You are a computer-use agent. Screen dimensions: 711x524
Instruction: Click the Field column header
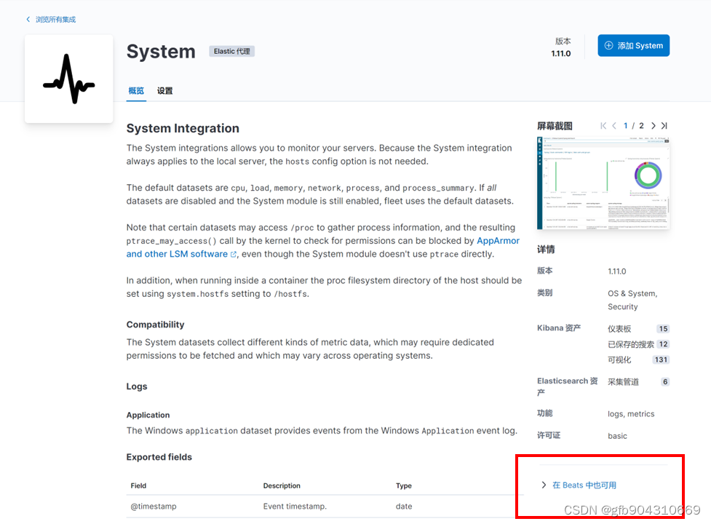(138, 485)
